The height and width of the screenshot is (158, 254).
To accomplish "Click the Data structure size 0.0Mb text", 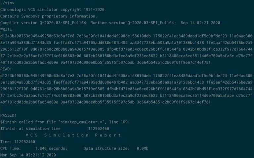I will (116, 148).
